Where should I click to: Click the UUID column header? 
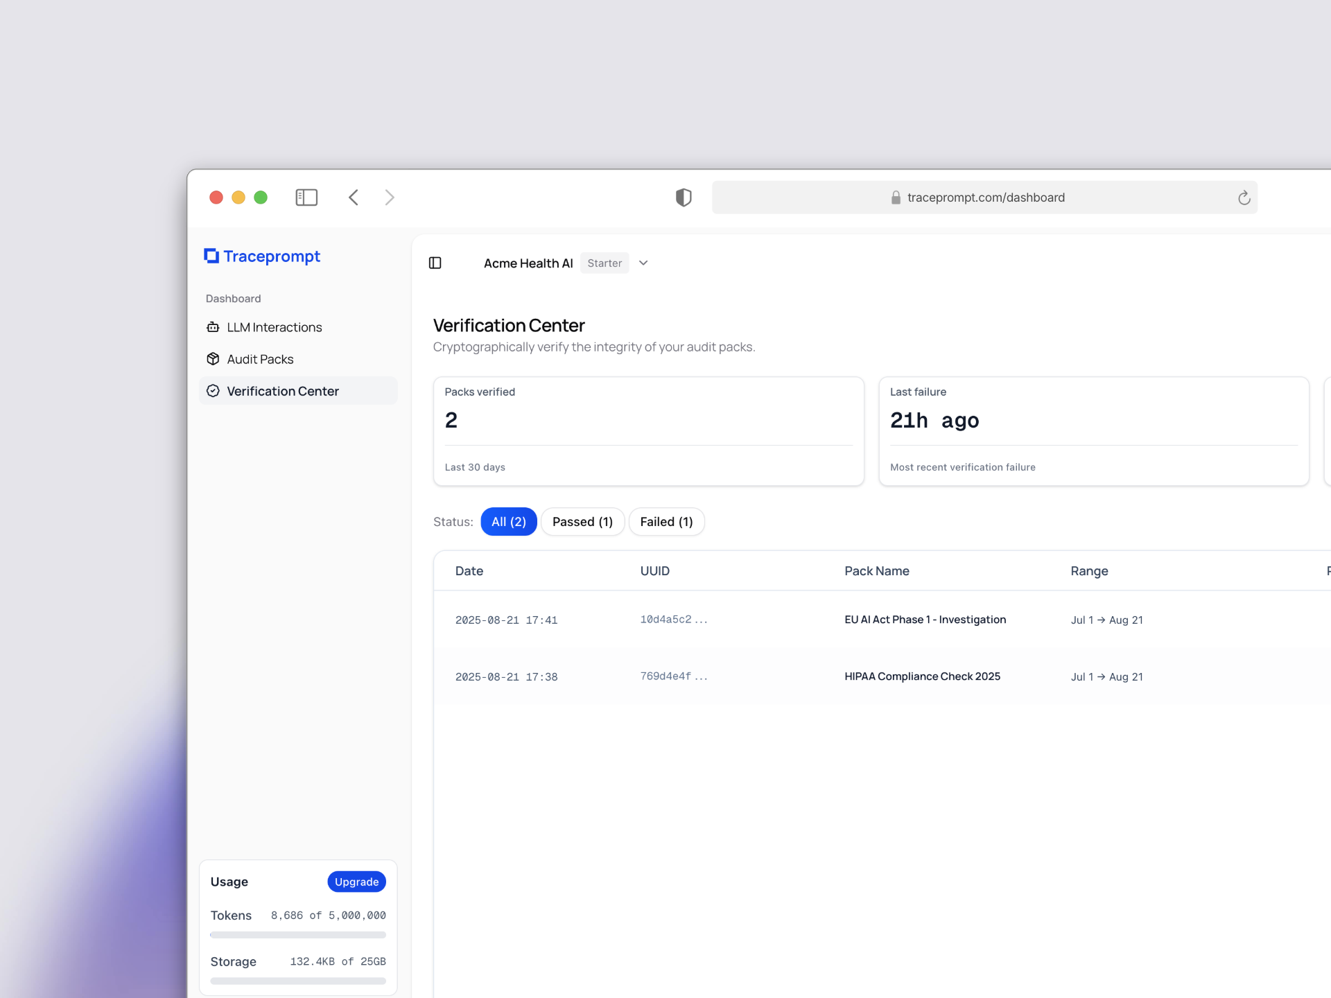(x=655, y=571)
